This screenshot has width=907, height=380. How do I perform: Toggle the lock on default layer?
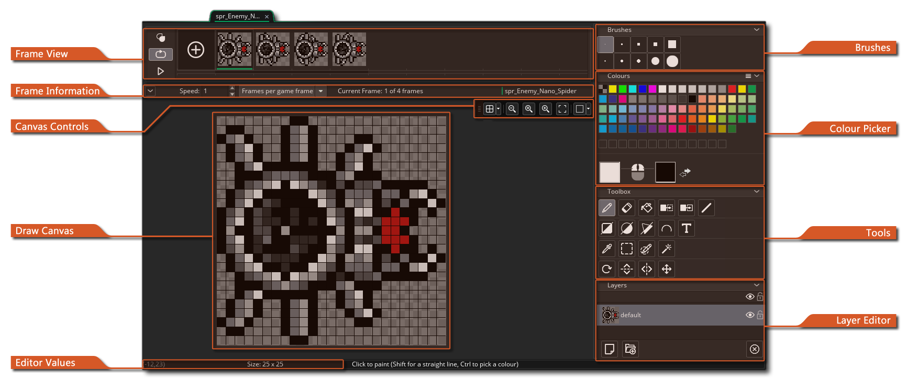(760, 315)
